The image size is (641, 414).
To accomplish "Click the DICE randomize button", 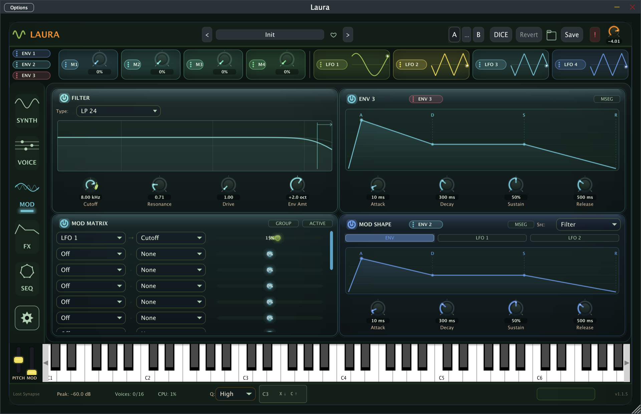I will [x=501, y=35].
